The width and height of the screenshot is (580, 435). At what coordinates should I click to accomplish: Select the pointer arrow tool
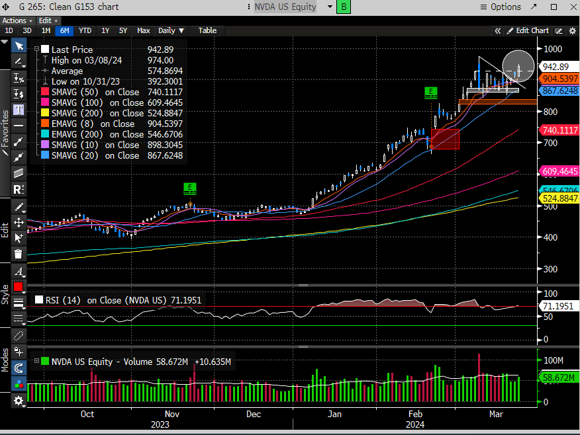point(19,46)
